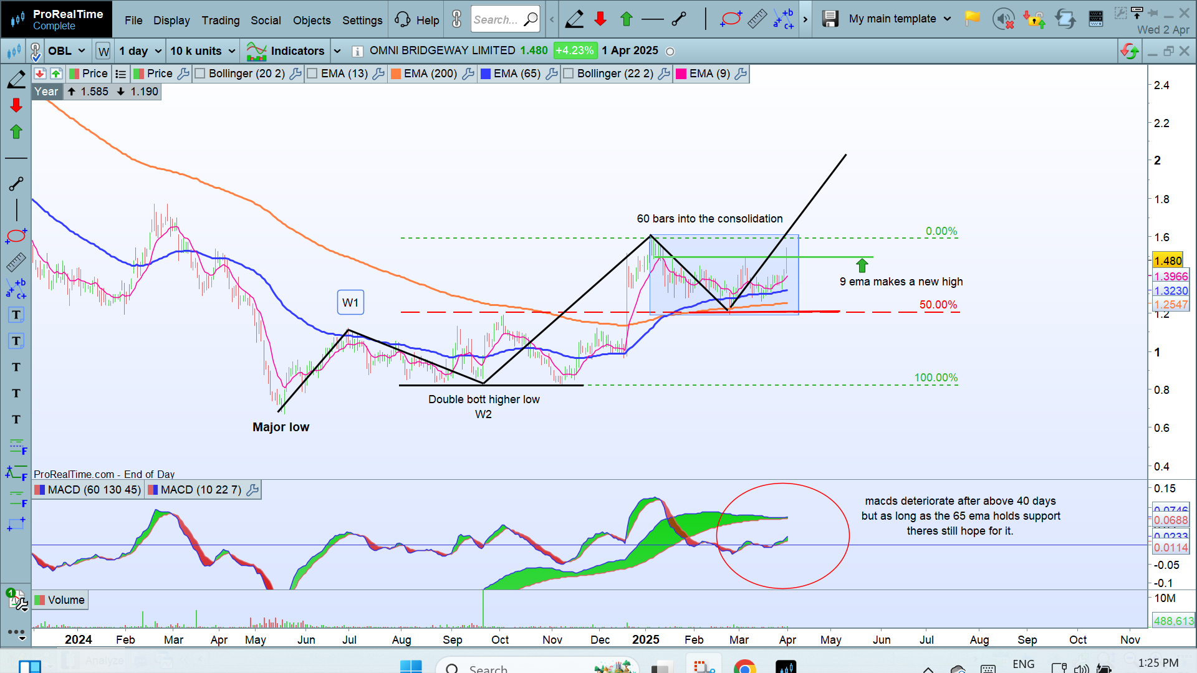The width and height of the screenshot is (1197, 673).
Task: Open the company information 'i' icon
Action: click(x=357, y=51)
